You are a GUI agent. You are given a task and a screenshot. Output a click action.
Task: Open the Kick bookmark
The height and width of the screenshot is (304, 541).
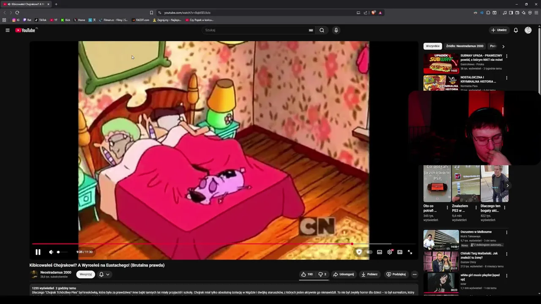[x=66, y=20]
